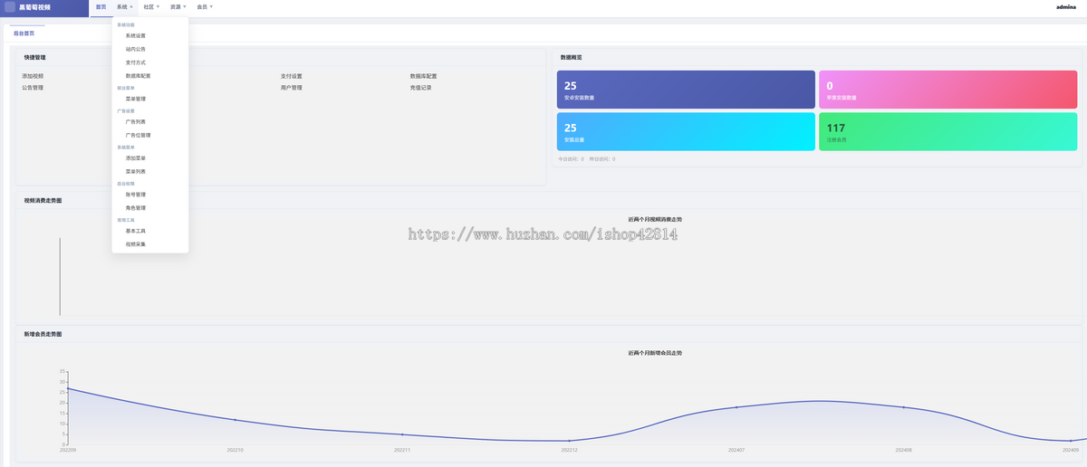
Task: Click the 新增会员走势图 panel heading
Action: click(x=43, y=334)
